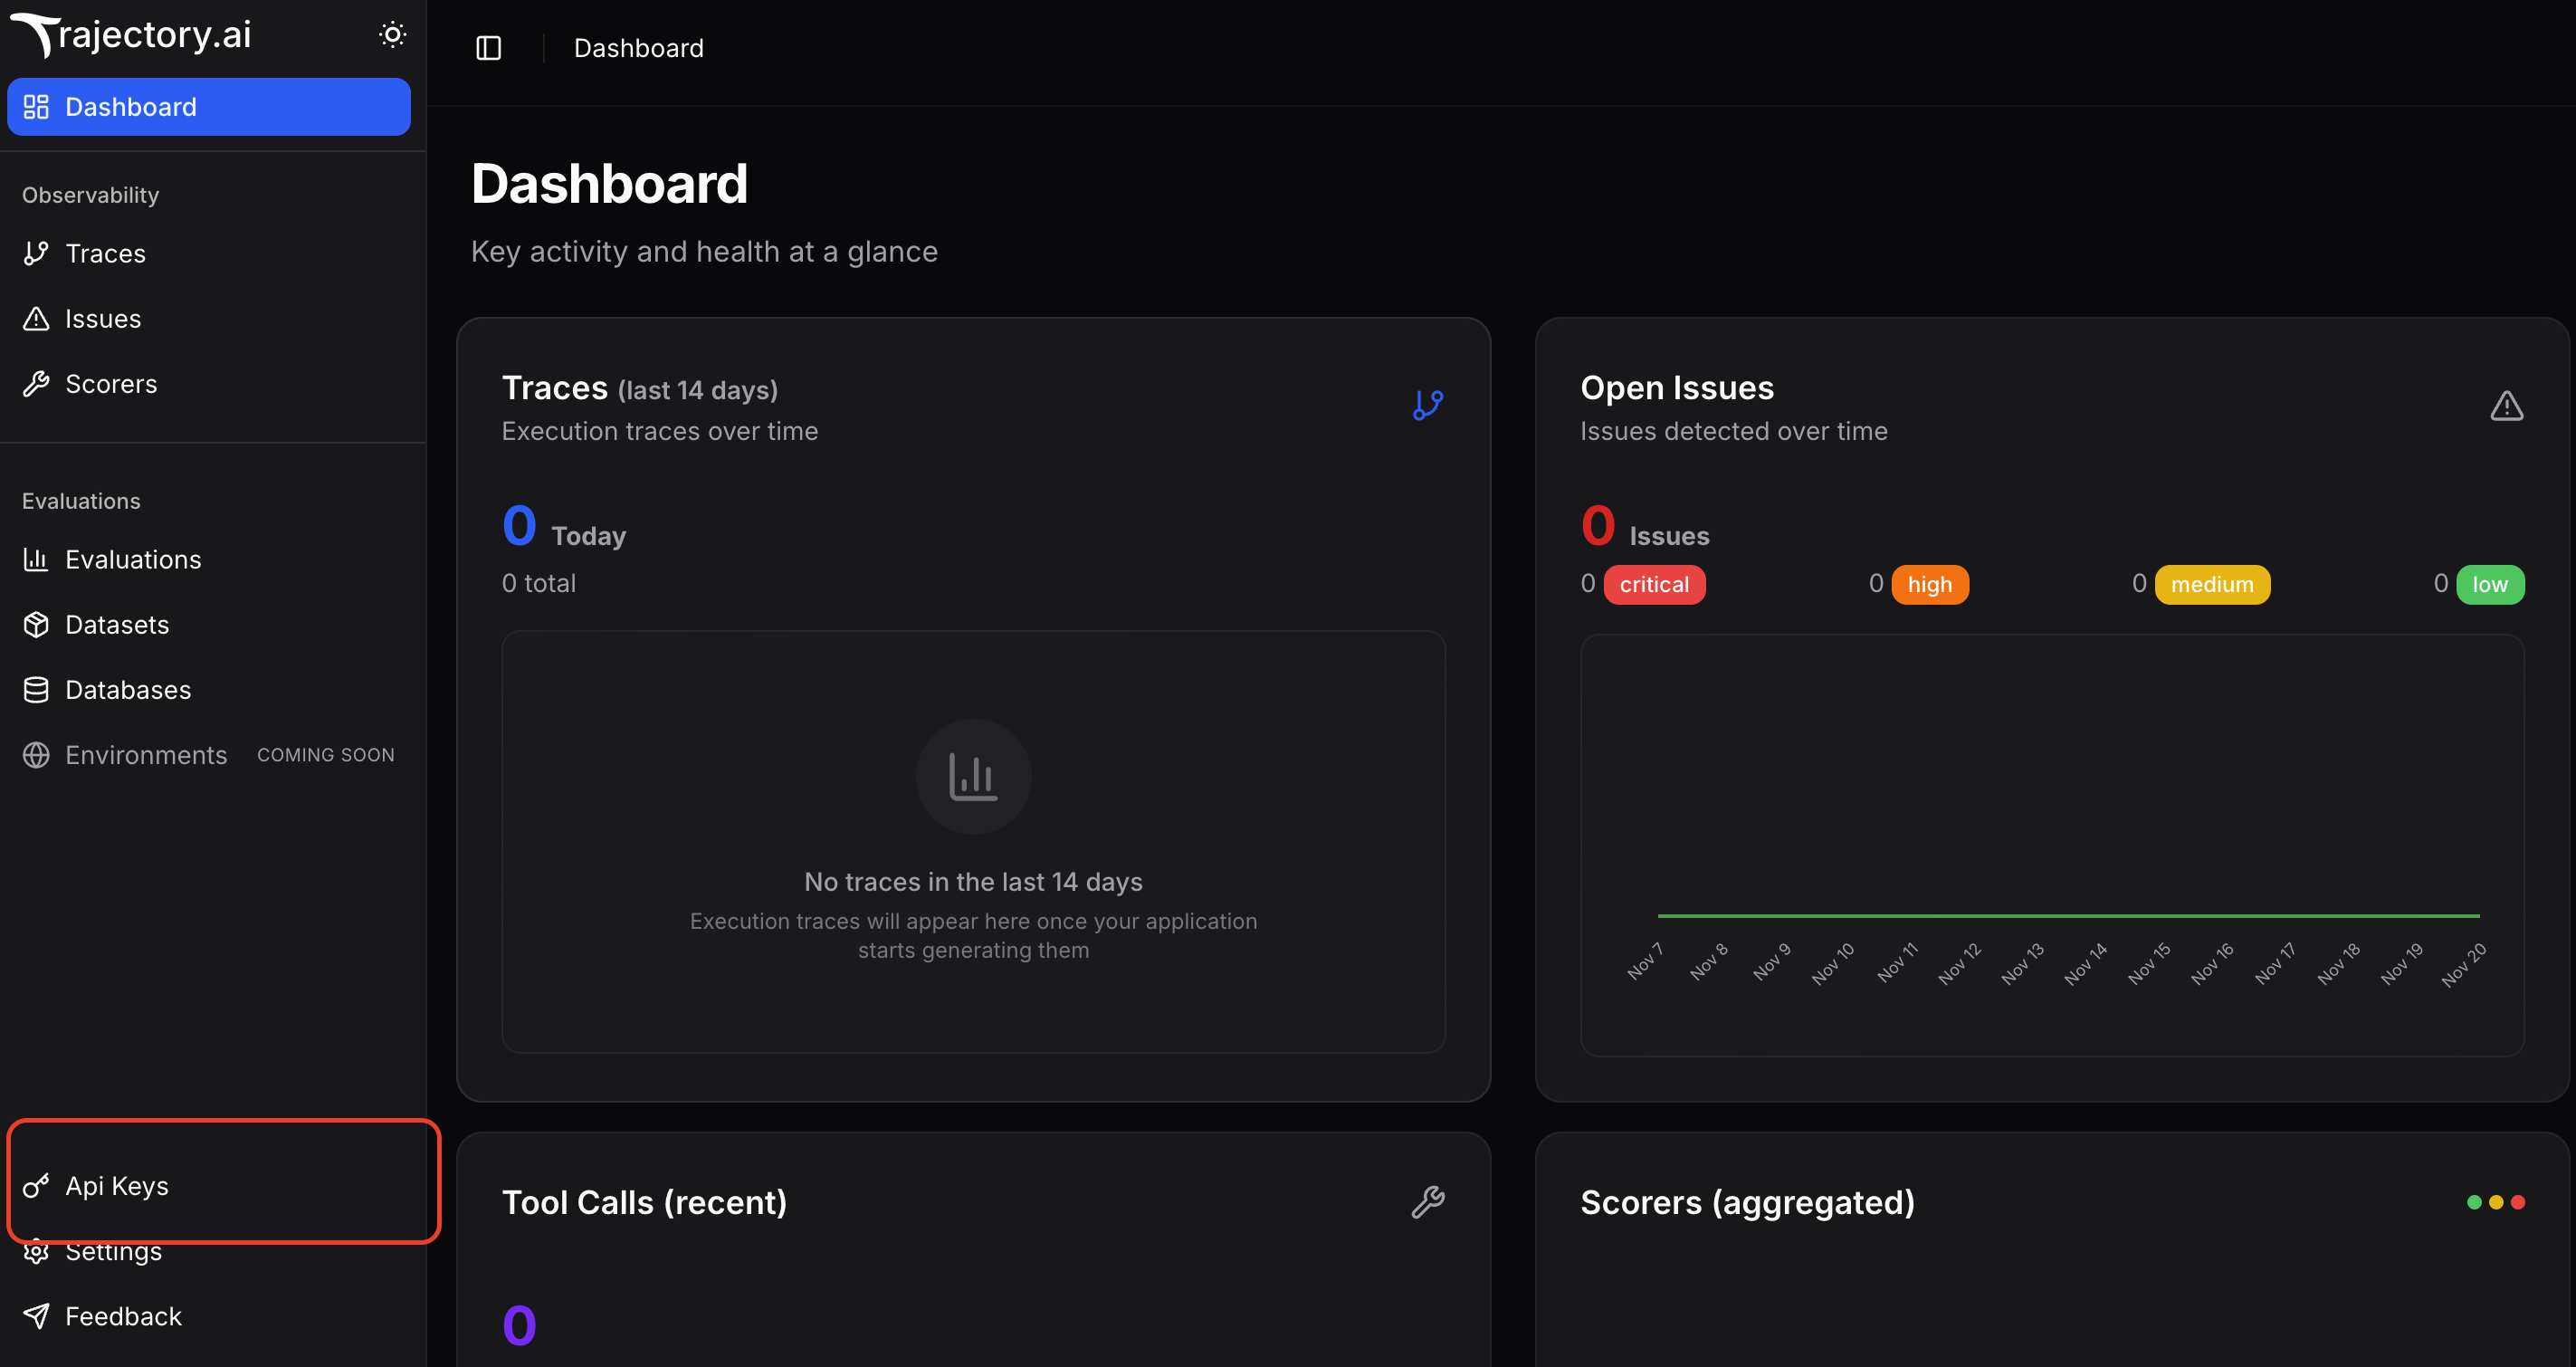Click the warning icon on Open Issues card
The width and height of the screenshot is (2576, 1367).
(x=2507, y=406)
